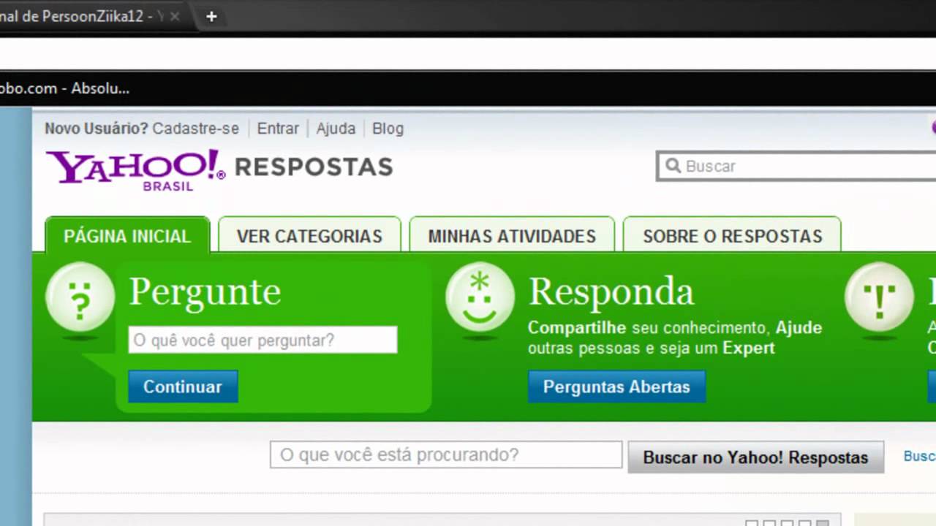Click the Perguntas Abertas button

pyautogui.click(x=616, y=386)
